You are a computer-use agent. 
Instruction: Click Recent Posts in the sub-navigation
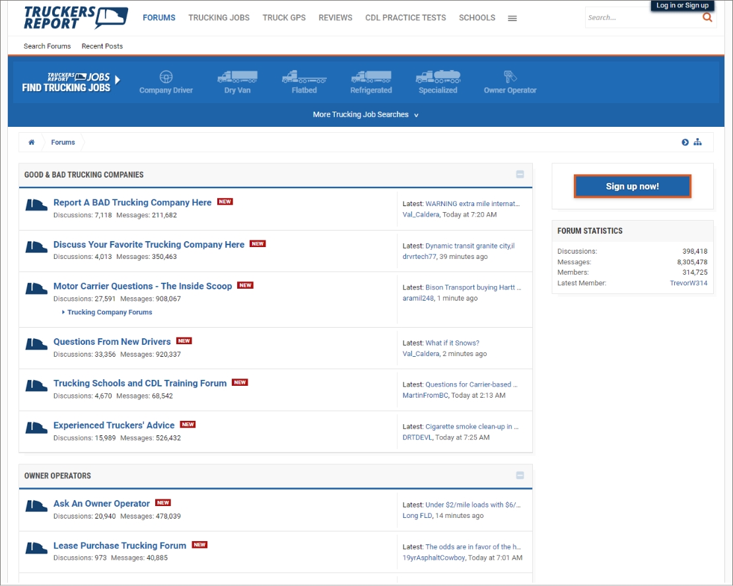click(102, 46)
